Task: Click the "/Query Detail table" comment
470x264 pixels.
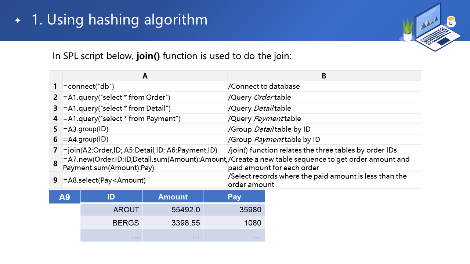Action: pyautogui.click(x=324, y=108)
